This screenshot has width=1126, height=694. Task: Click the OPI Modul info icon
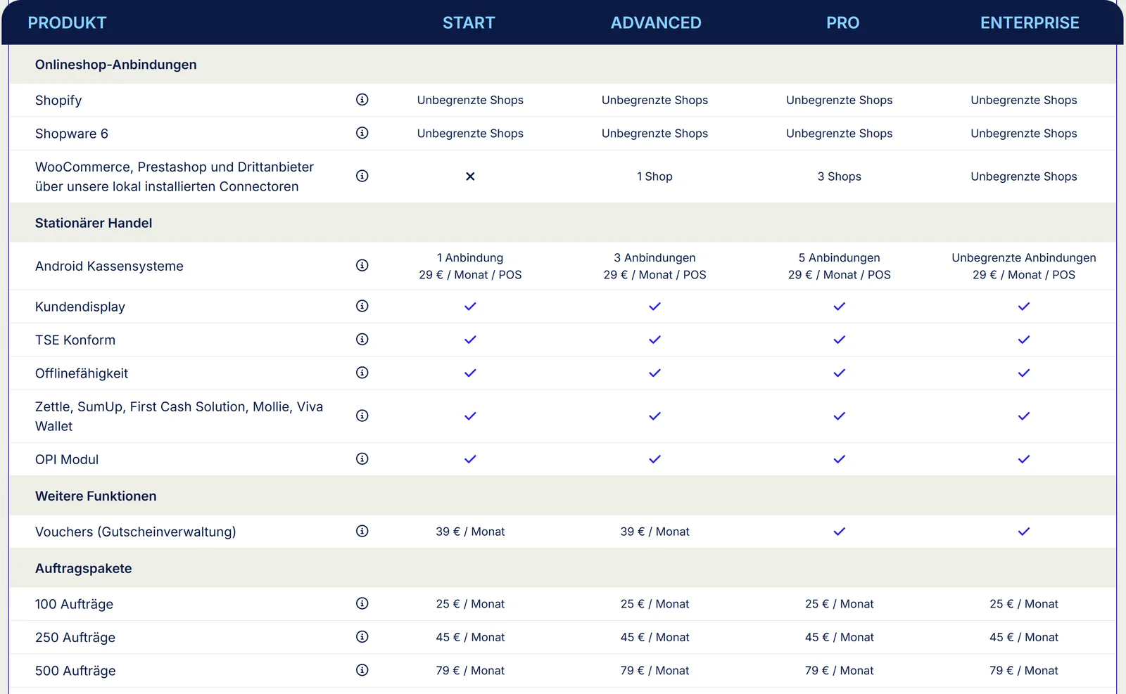click(x=362, y=458)
